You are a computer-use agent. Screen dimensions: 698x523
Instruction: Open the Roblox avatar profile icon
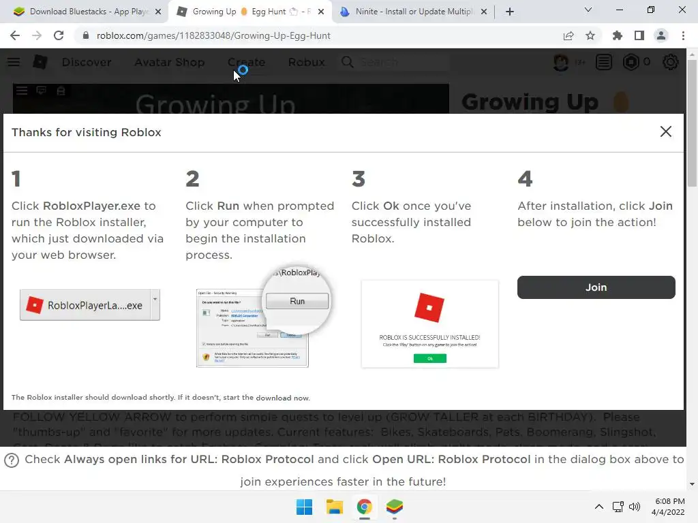pos(561,62)
